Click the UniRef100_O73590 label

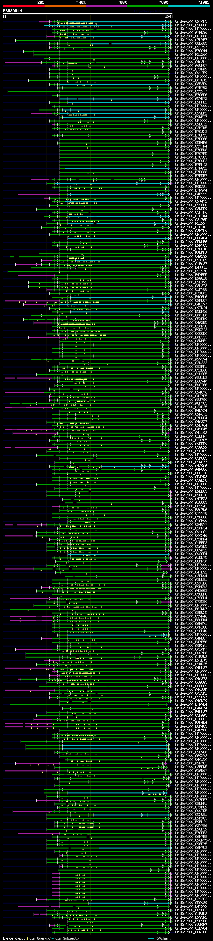pos(191,602)
